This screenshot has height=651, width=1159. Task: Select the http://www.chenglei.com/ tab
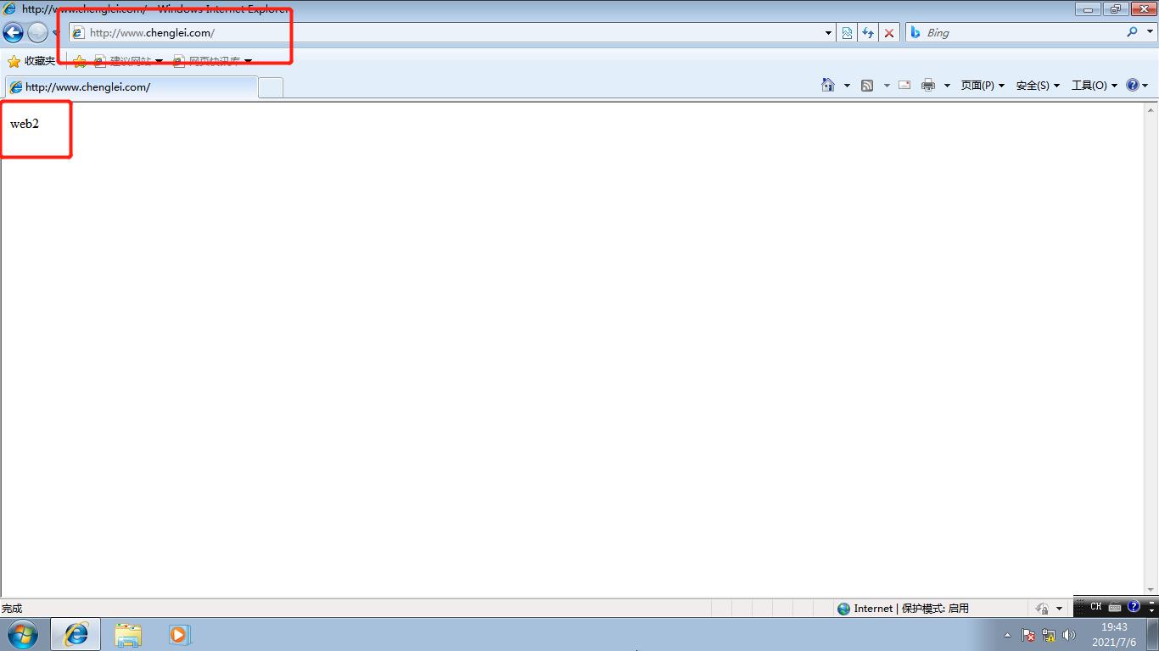[x=131, y=86]
